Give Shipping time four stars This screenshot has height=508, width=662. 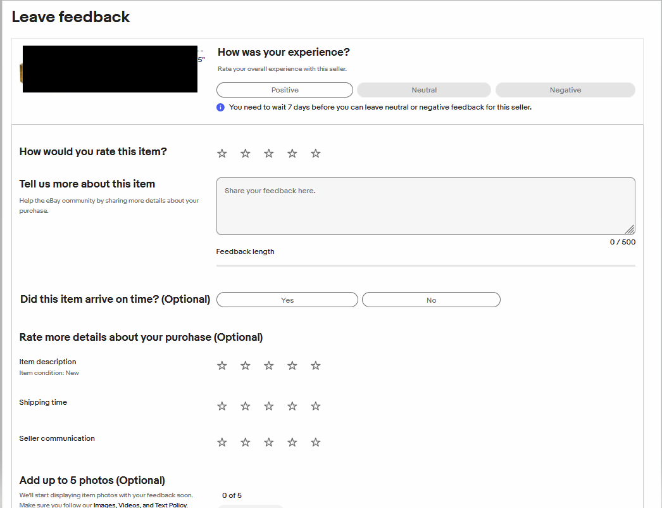(x=292, y=406)
